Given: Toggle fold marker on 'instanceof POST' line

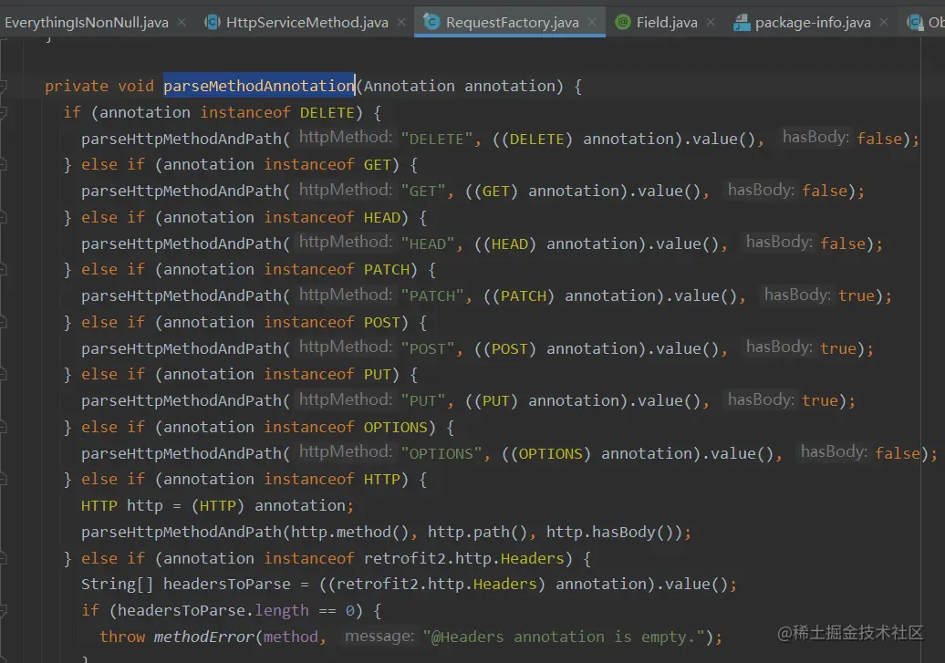Looking at the screenshot, I should 2,322.
